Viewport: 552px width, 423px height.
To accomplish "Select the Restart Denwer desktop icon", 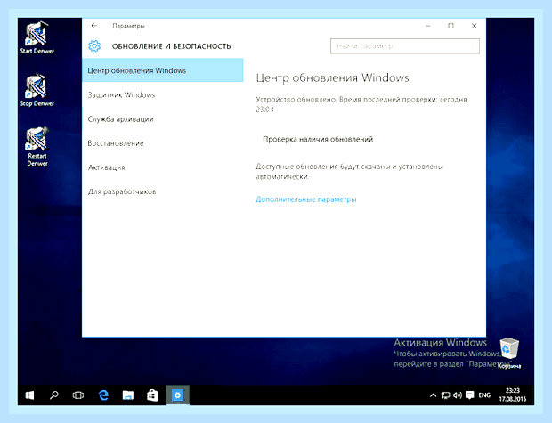I will (x=37, y=147).
